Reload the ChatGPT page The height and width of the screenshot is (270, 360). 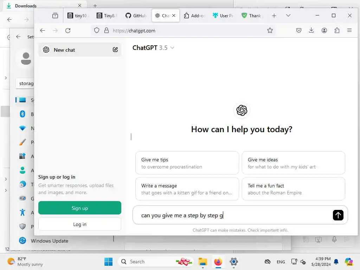[x=68, y=31]
